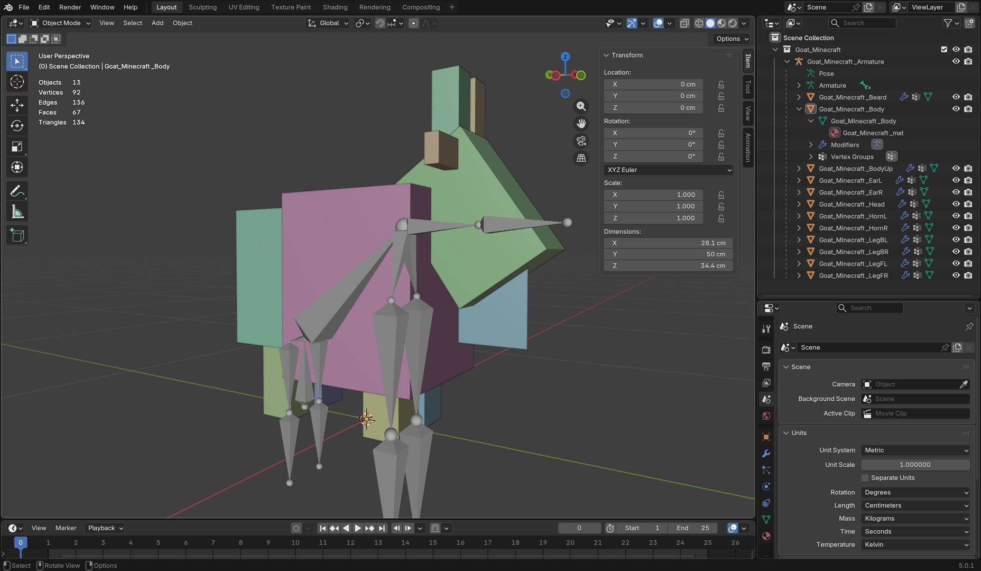Choose the Add Cube tool
This screenshot has height=571, width=981.
17,235
